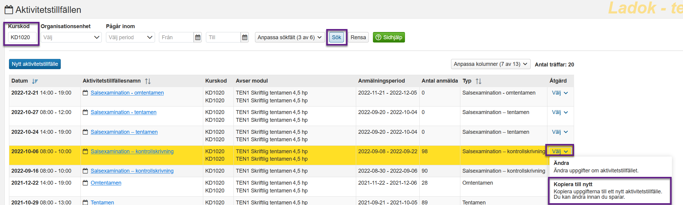The width and height of the screenshot is (683, 205).
Task: Click Anmälningsperiod column header
Action: 381,81
